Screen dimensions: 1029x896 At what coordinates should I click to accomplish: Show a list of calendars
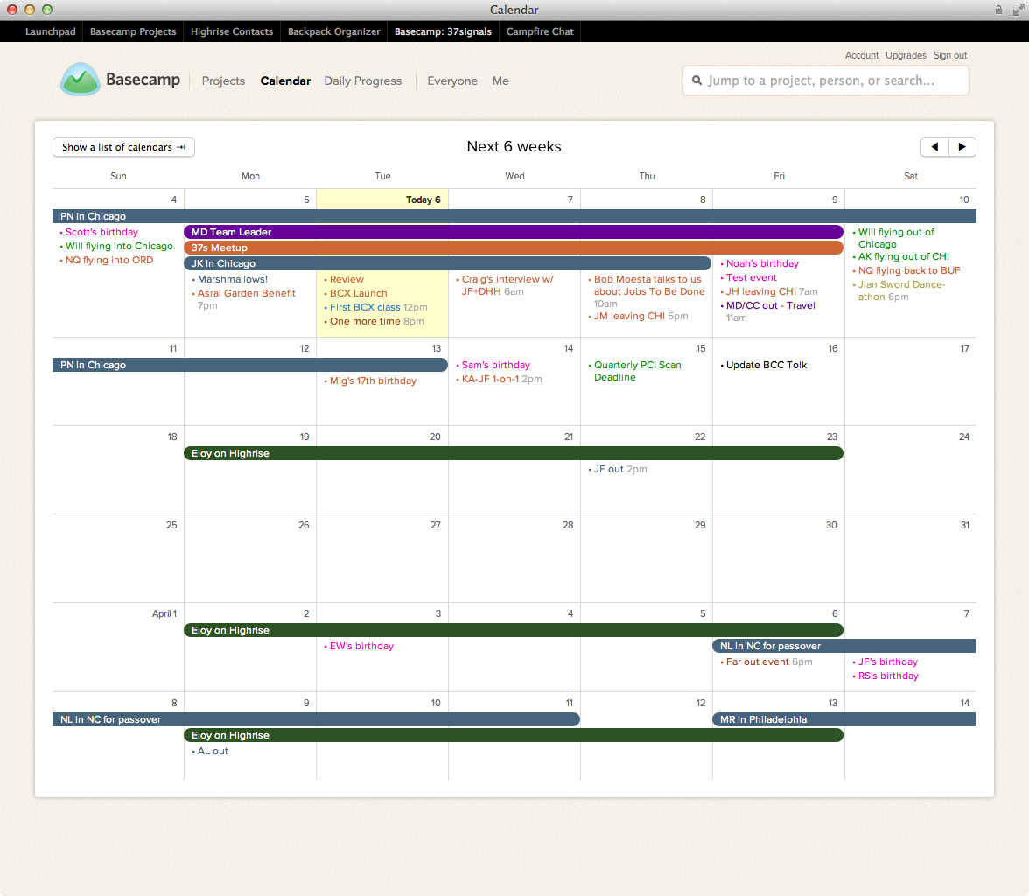123,147
